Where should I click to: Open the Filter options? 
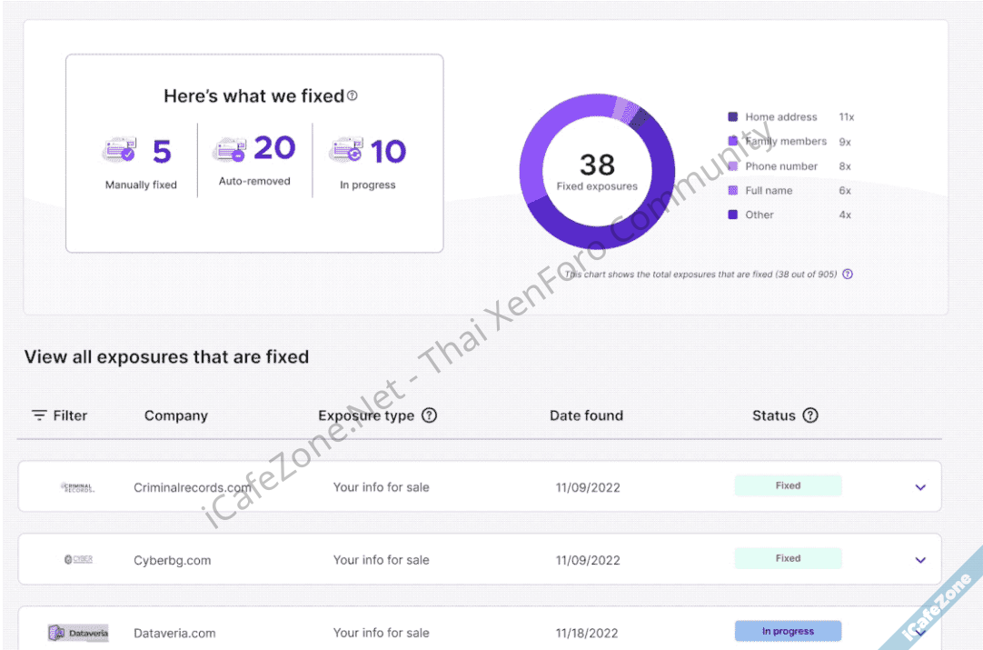point(60,415)
